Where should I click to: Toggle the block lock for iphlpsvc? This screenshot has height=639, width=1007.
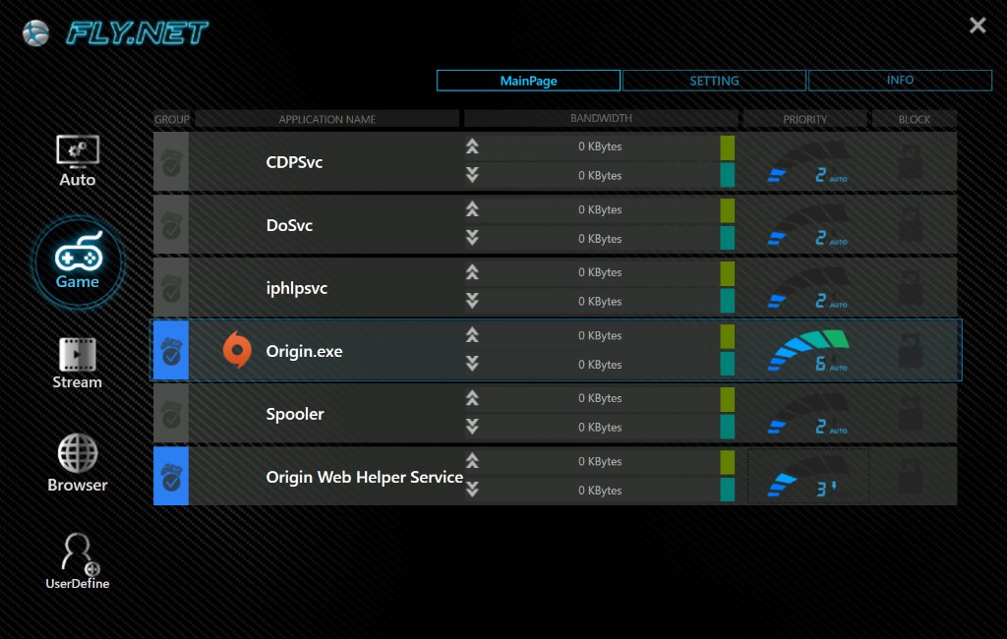point(910,287)
